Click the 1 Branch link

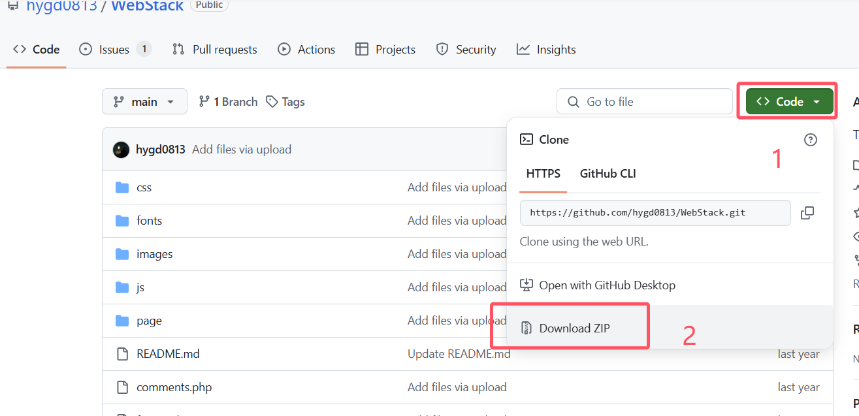tap(228, 102)
